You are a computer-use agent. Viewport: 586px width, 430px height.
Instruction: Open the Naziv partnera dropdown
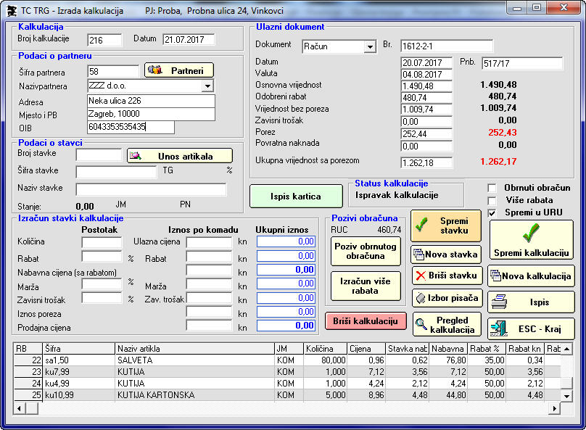tap(207, 86)
